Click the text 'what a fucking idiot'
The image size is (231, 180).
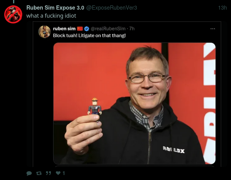click(x=51, y=16)
